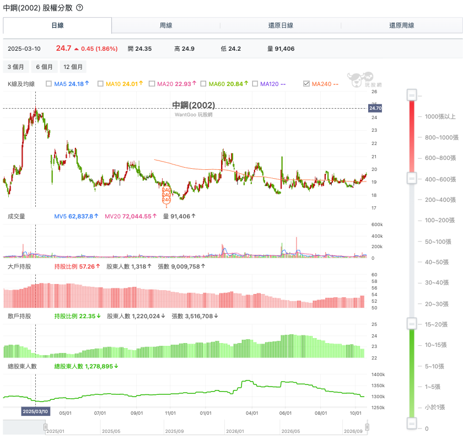Viewport: 463px width, 439px height.
Task: Click the 200~400張 legend label
Action: tap(440, 200)
